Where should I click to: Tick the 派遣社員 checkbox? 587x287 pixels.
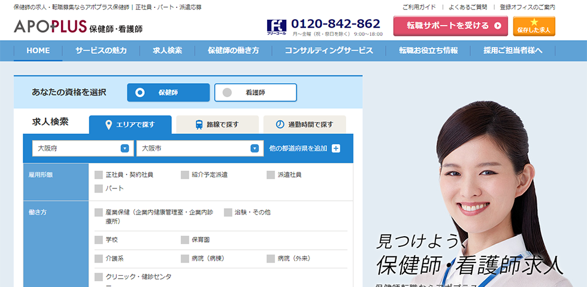[271, 175]
